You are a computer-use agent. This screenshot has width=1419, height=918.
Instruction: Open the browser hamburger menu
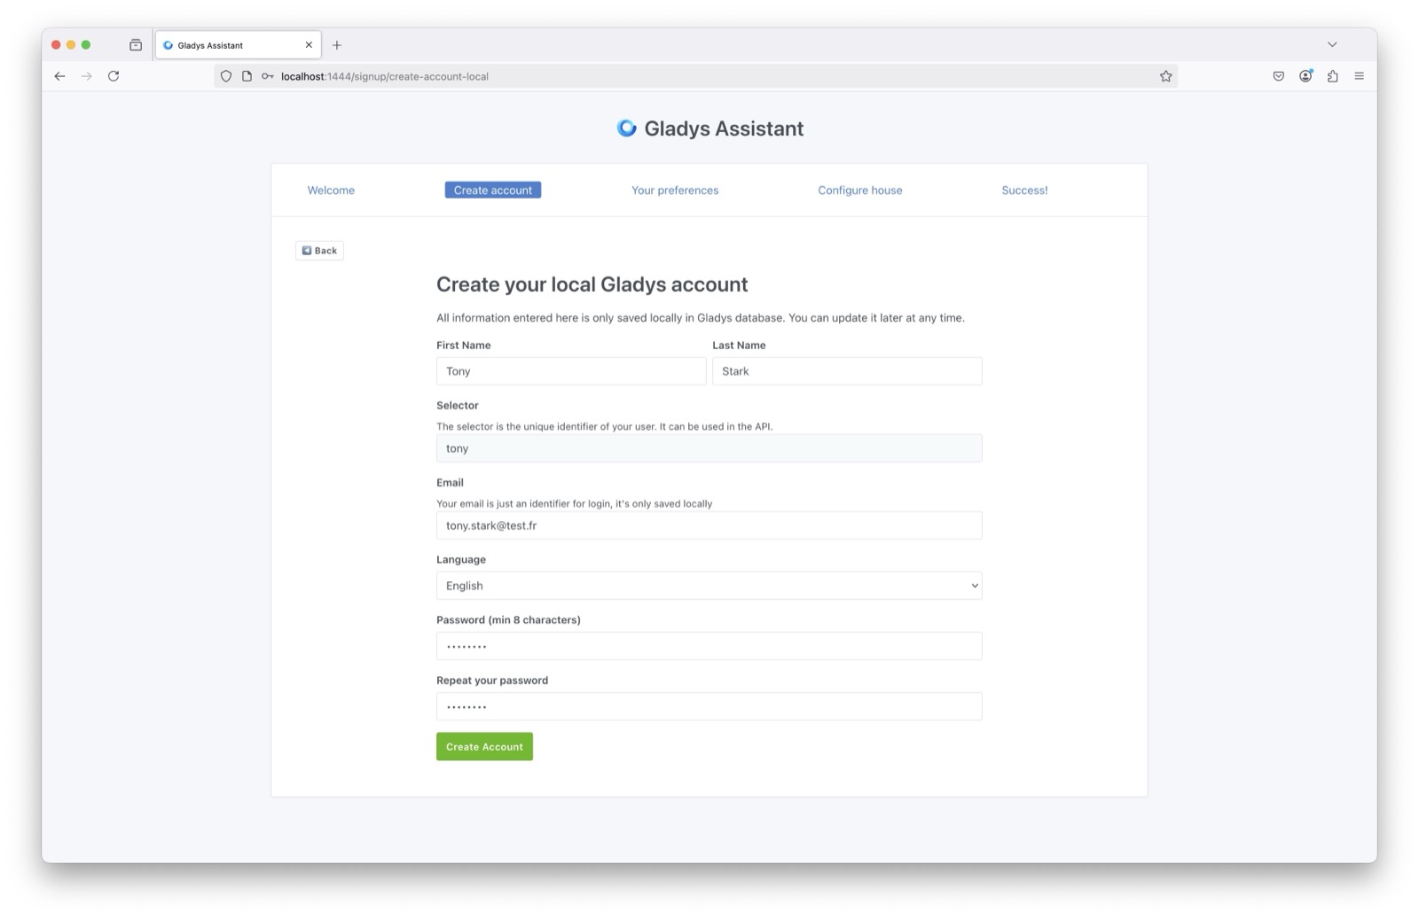pyautogui.click(x=1359, y=76)
